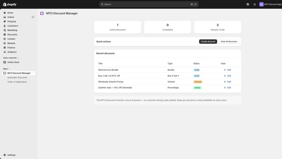Click the Online Store icon
This screenshot has height=159, width=282.
coord(5,62)
